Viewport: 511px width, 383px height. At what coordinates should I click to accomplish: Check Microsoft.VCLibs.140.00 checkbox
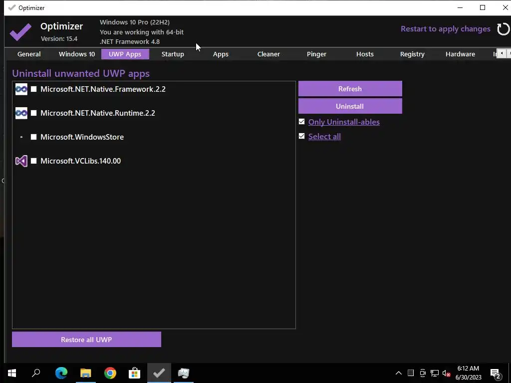coord(33,161)
